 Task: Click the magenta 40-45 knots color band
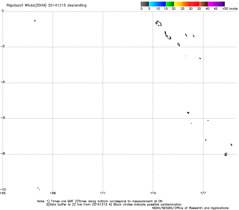pyautogui.click(x=212, y=4)
